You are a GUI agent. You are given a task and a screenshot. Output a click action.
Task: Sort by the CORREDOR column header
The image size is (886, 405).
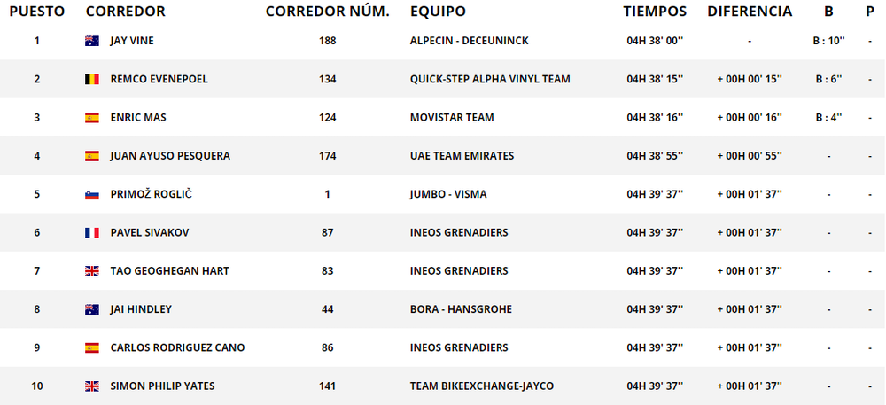tap(126, 12)
